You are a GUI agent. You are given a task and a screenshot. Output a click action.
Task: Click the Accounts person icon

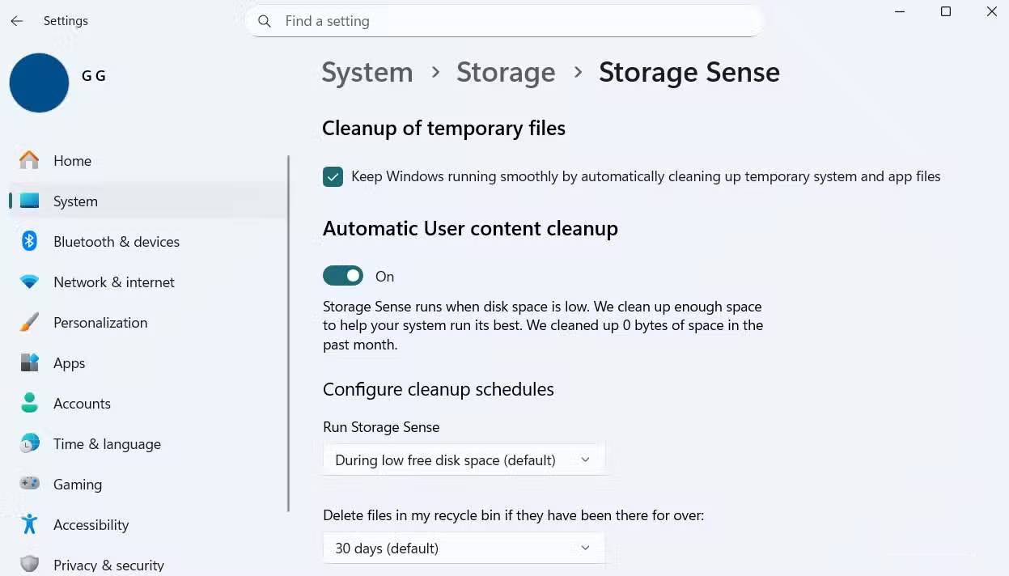[x=29, y=403]
